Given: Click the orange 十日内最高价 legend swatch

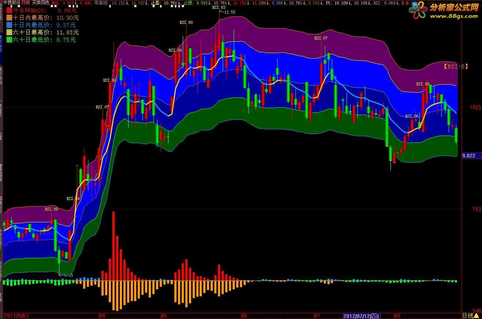Looking at the screenshot, I should pos(9,18).
